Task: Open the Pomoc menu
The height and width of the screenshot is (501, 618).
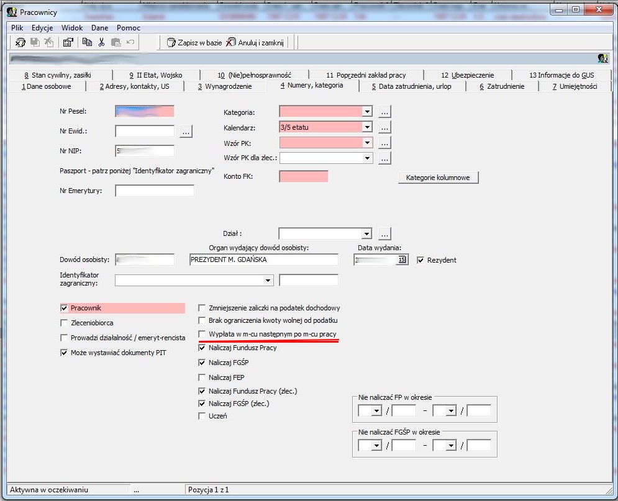Action: [129, 28]
